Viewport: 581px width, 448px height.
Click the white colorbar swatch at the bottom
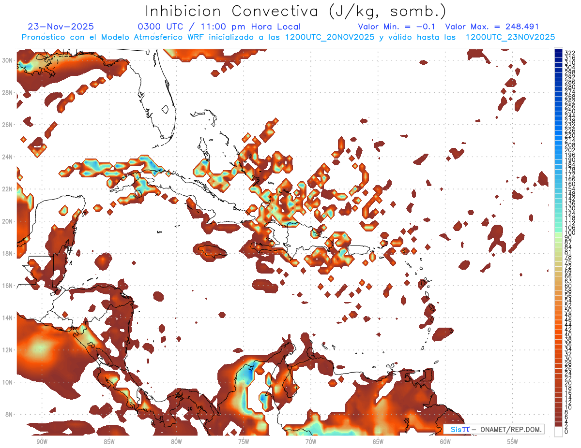tap(558, 432)
